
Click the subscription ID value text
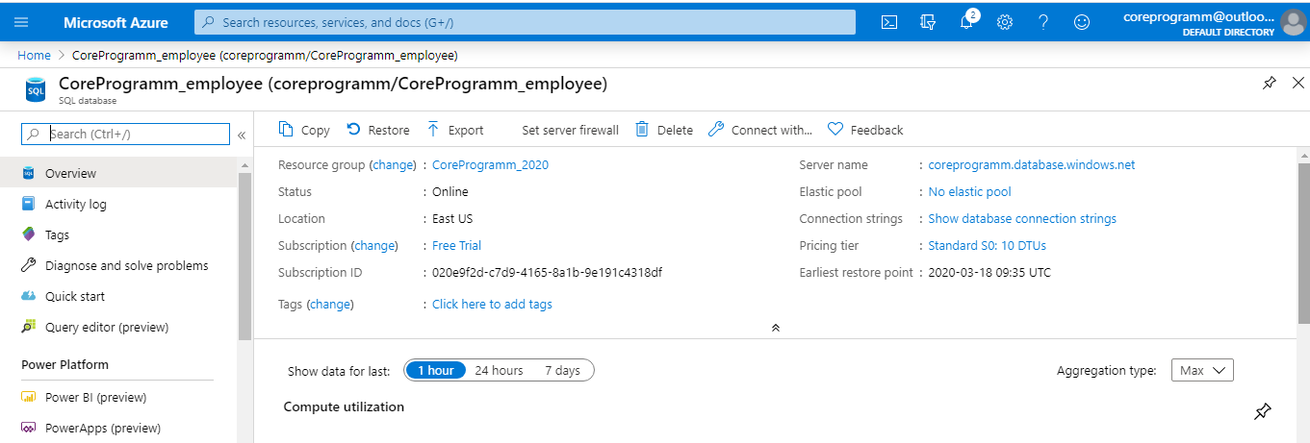[x=547, y=272]
